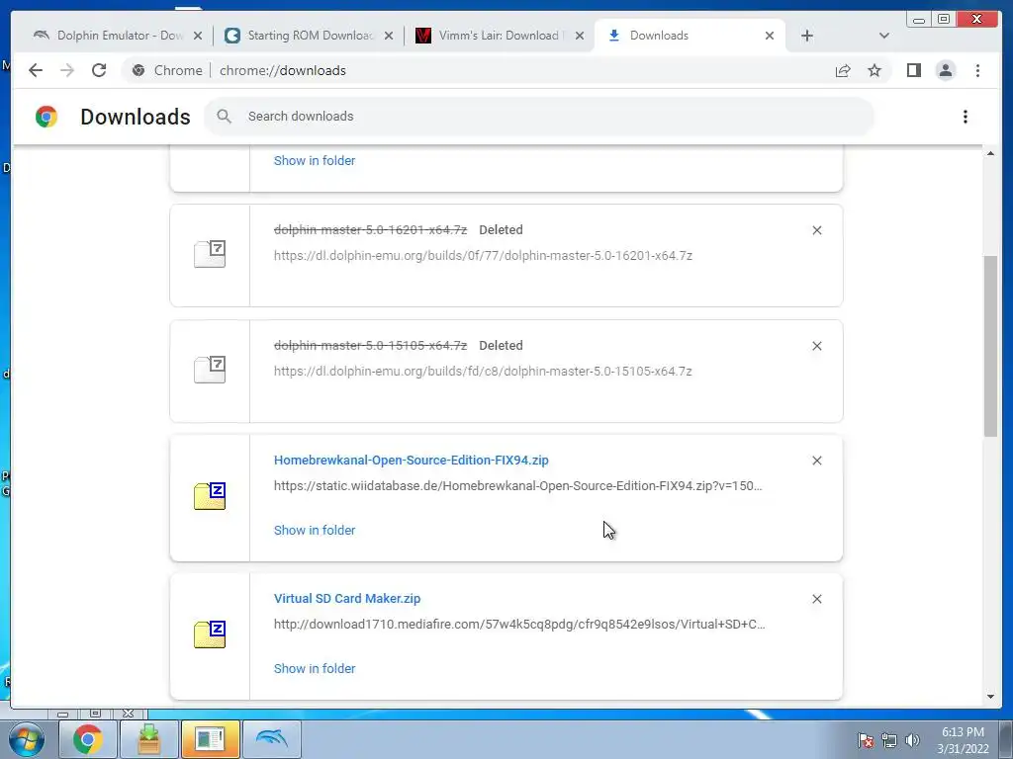Click dl.dolphin-emu.org 15105 source URL
This screenshot has height=759, width=1013.
483,372
